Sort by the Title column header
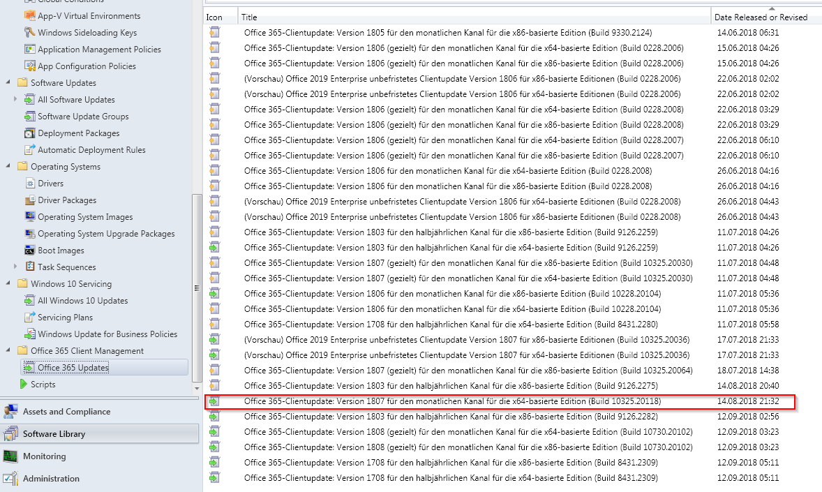 pos(474,17)
